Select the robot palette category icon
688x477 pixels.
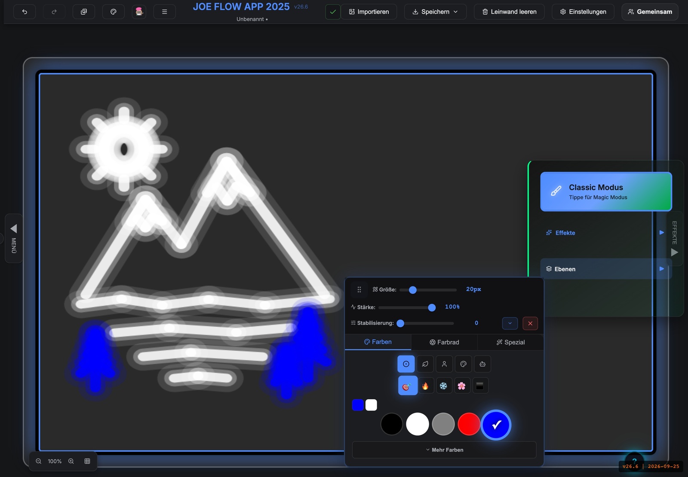pyautogui.click(x=482, y=364)
